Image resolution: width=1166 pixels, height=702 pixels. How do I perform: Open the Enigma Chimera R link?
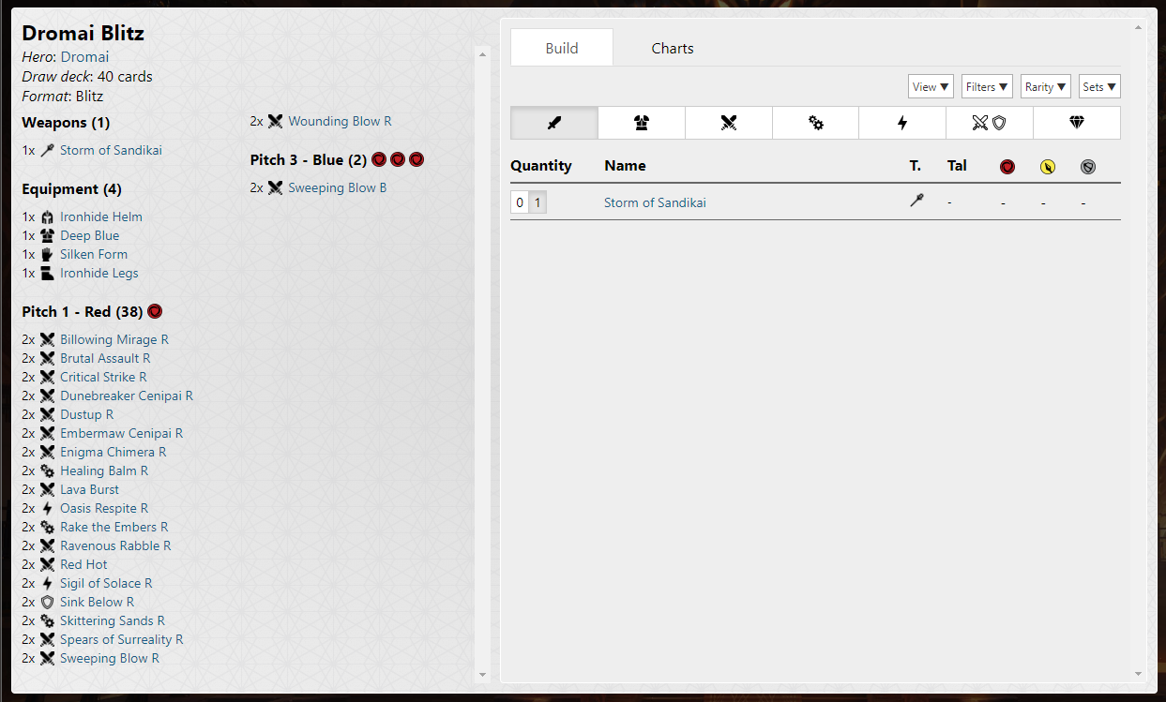tap(114, 452)
